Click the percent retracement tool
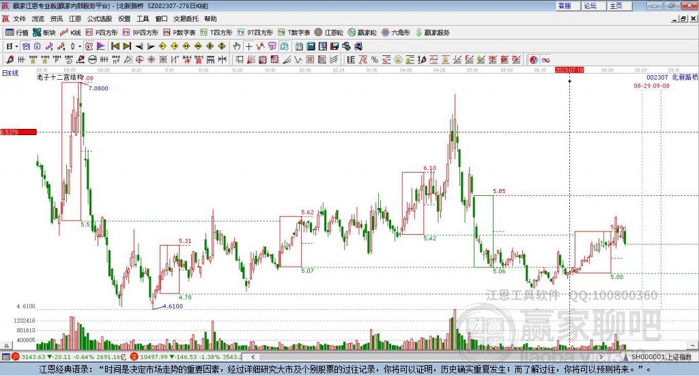 (374, 59)
